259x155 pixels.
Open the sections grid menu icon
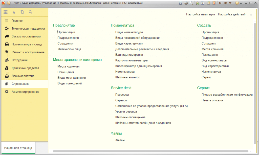(6, 12)
